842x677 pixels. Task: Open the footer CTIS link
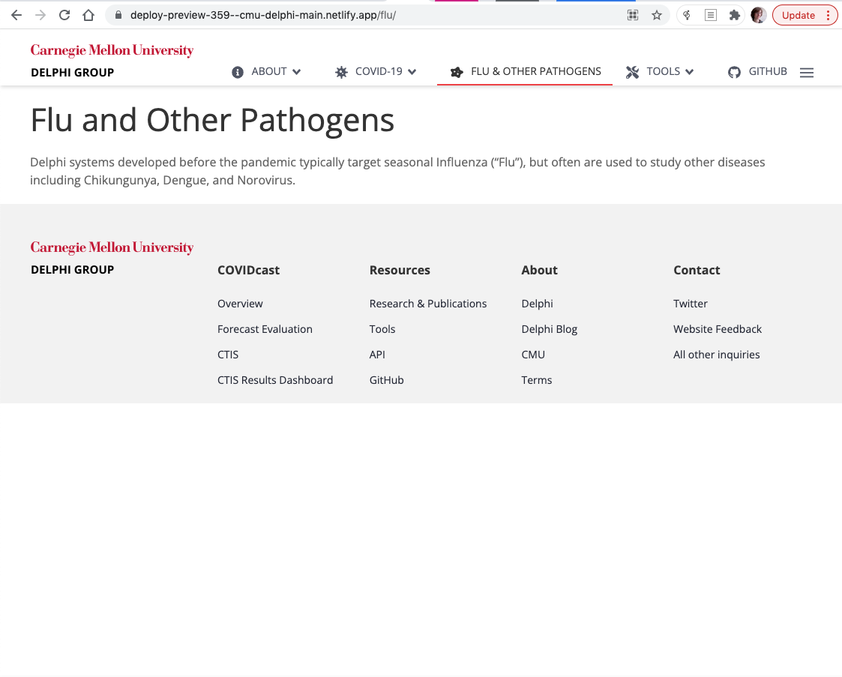tap(228, 355)
